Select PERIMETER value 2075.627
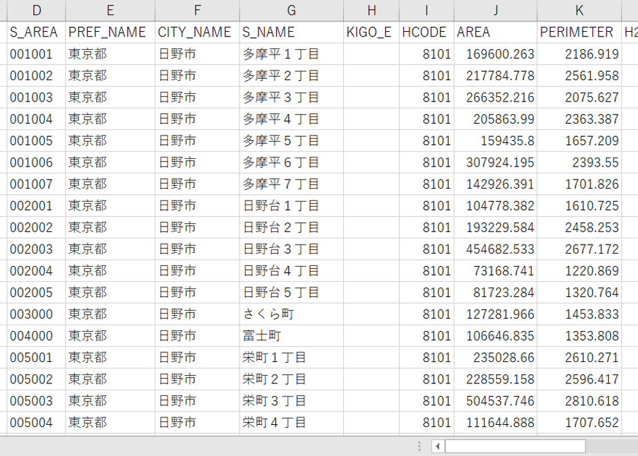Viewport: 638px width, 456px height. tap(579, 97)
